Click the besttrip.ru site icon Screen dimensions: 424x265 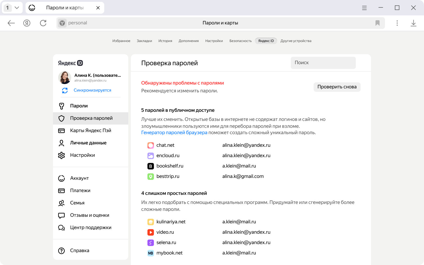pyautogui.click(x=151, y=176)
